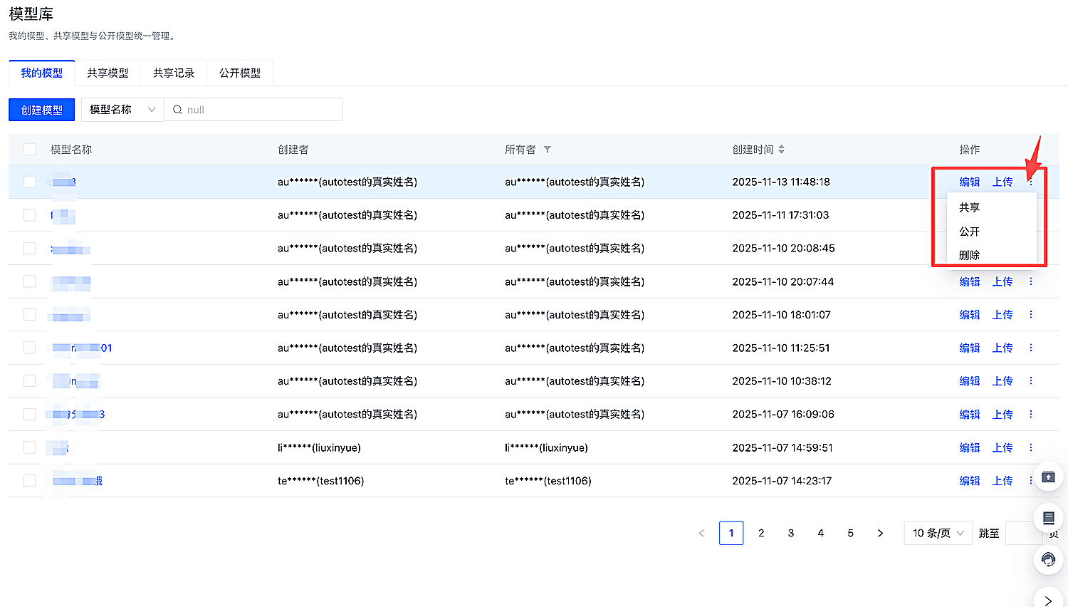Screen dimensions: 1068x607
Task: Sort by creation time arrows icon
Action: (781, 150)
